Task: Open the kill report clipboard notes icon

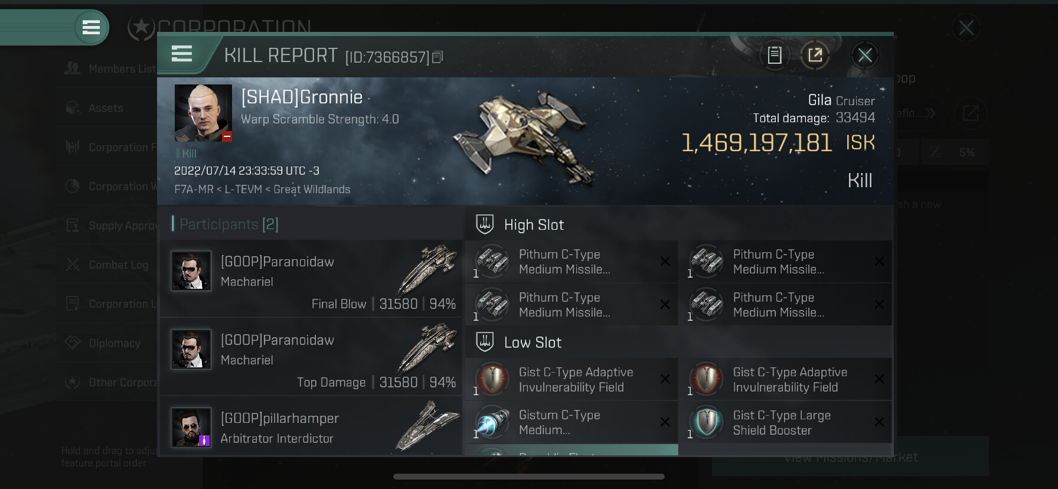Action: [775, 56]
